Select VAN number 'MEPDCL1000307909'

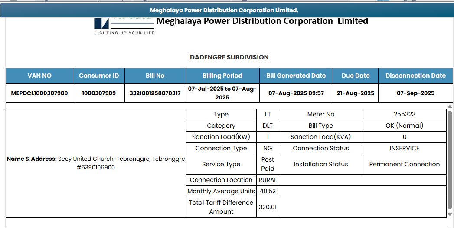coord(39,93)
